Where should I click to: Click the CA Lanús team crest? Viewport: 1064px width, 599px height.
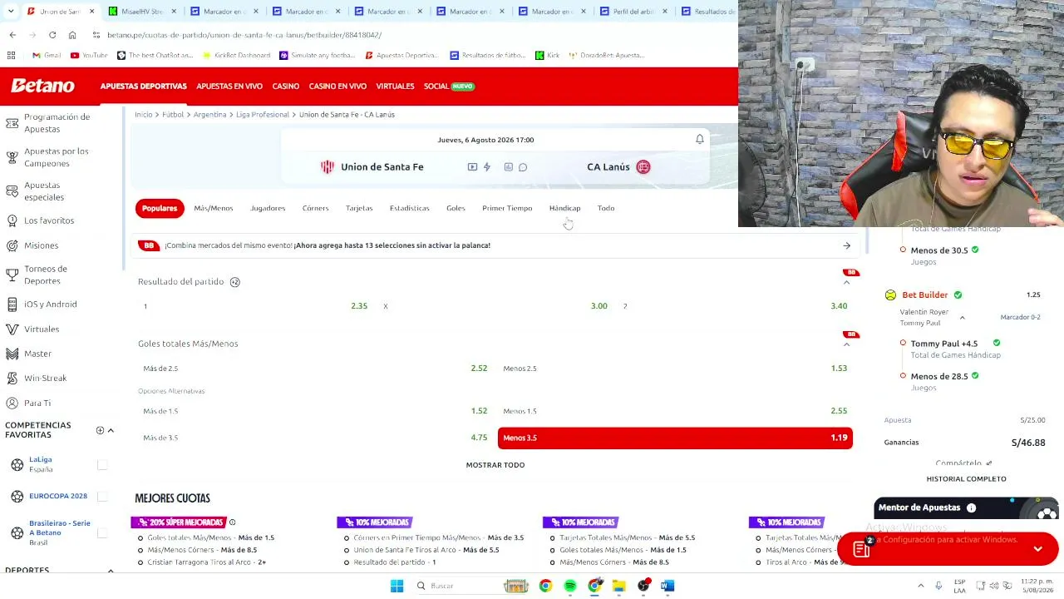[x=643, y=167]
